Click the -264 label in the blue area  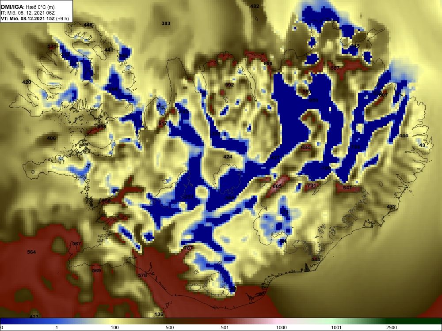point(112,89)
